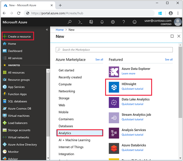Close the New blade
The height and width of the screenshot is (161, 183).
179,36
